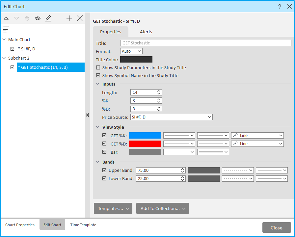The width and height of the screenshot is (295, 237).
Task: Switch to the Alerts tab
Action: (x=146, y=32)
